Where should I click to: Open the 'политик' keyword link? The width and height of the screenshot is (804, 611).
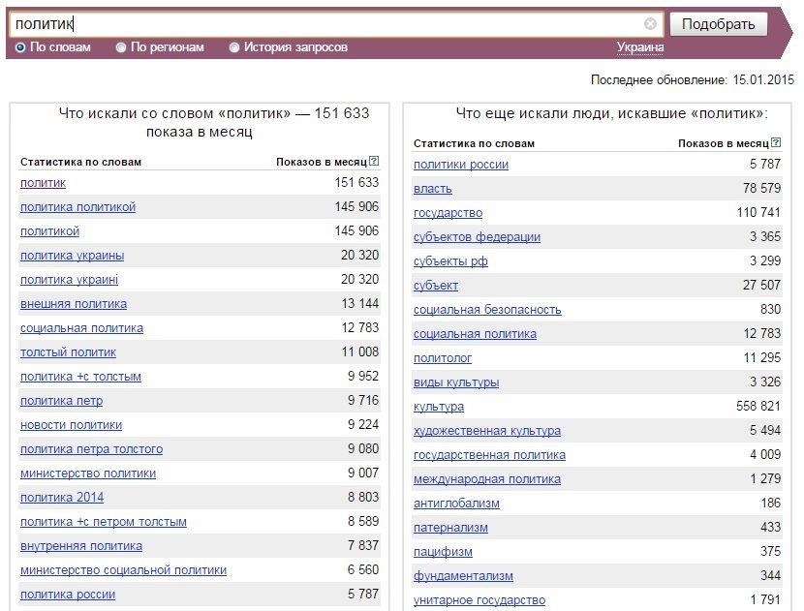click(43, 183)
